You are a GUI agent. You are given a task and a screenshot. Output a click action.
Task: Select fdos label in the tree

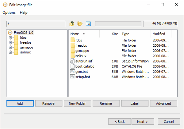(23, 38)
